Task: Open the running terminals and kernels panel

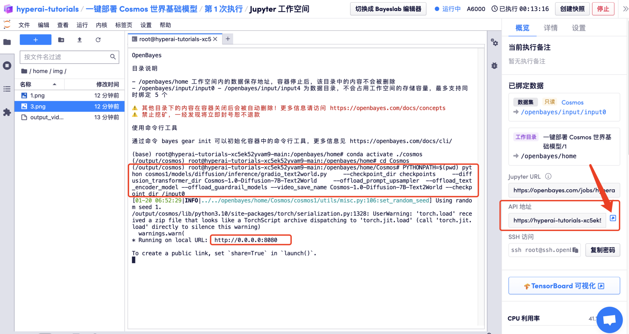Action: pos(7,65)
